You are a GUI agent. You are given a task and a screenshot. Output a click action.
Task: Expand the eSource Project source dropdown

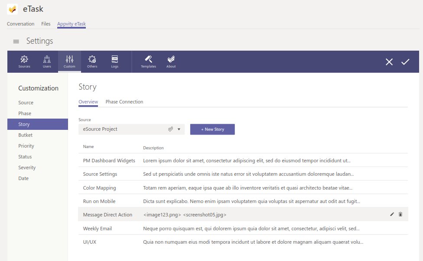tap(179, 129)
